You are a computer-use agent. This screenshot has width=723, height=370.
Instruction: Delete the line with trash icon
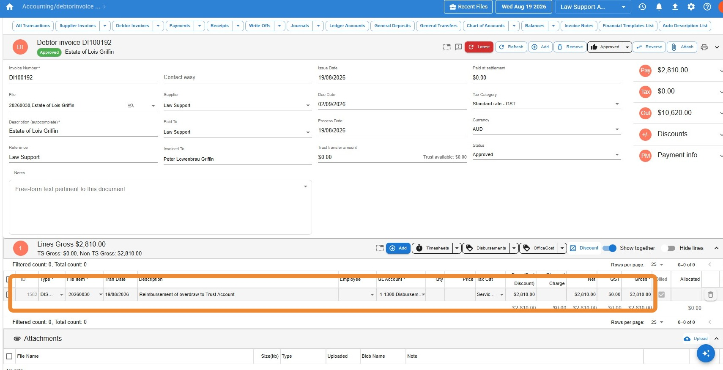point(710,295)
